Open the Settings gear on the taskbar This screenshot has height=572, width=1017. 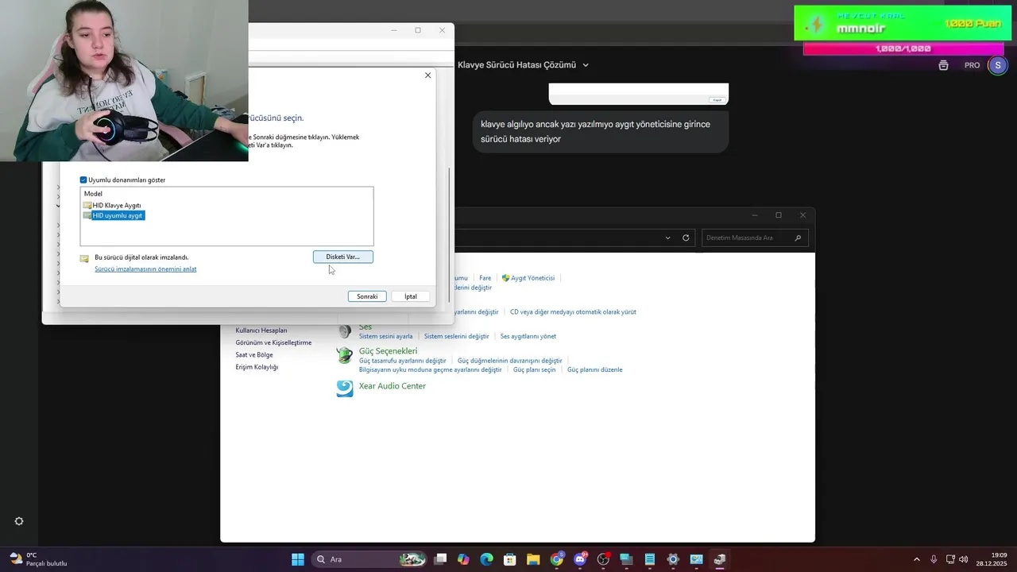(673, 559)
